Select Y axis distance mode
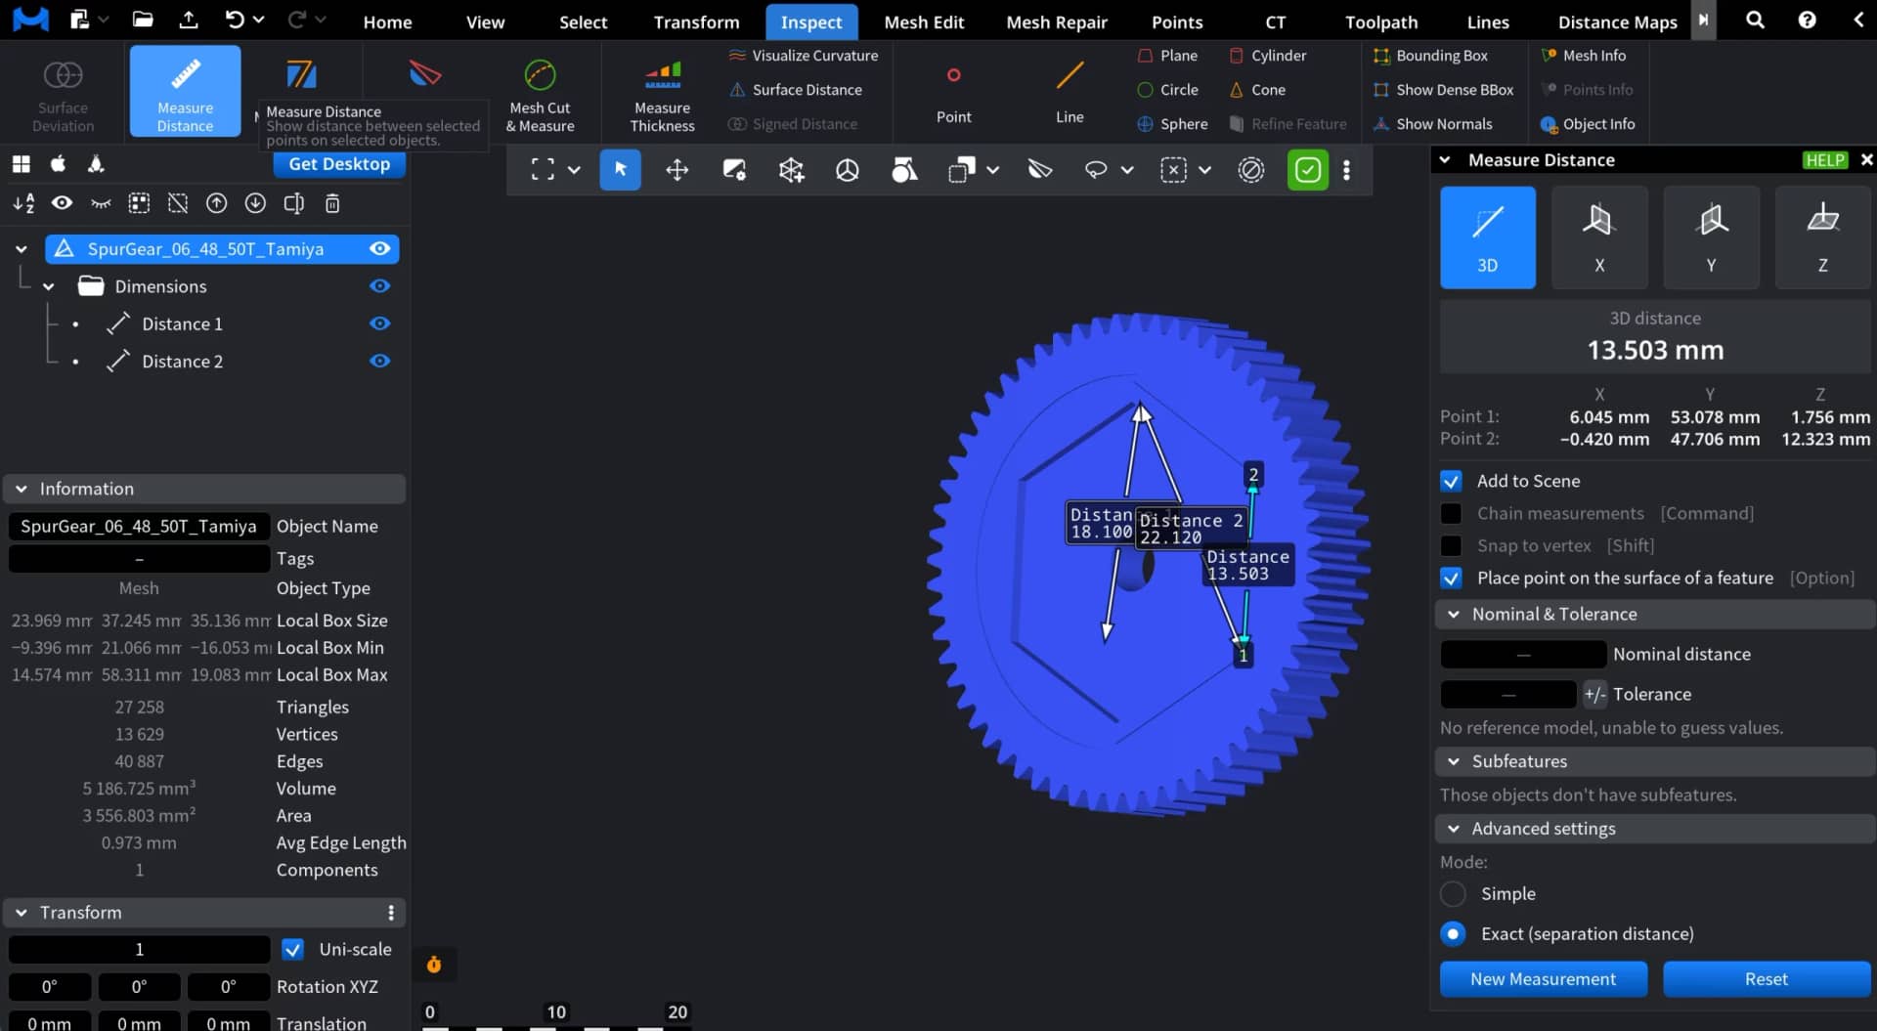 [x=1711, y=237]
